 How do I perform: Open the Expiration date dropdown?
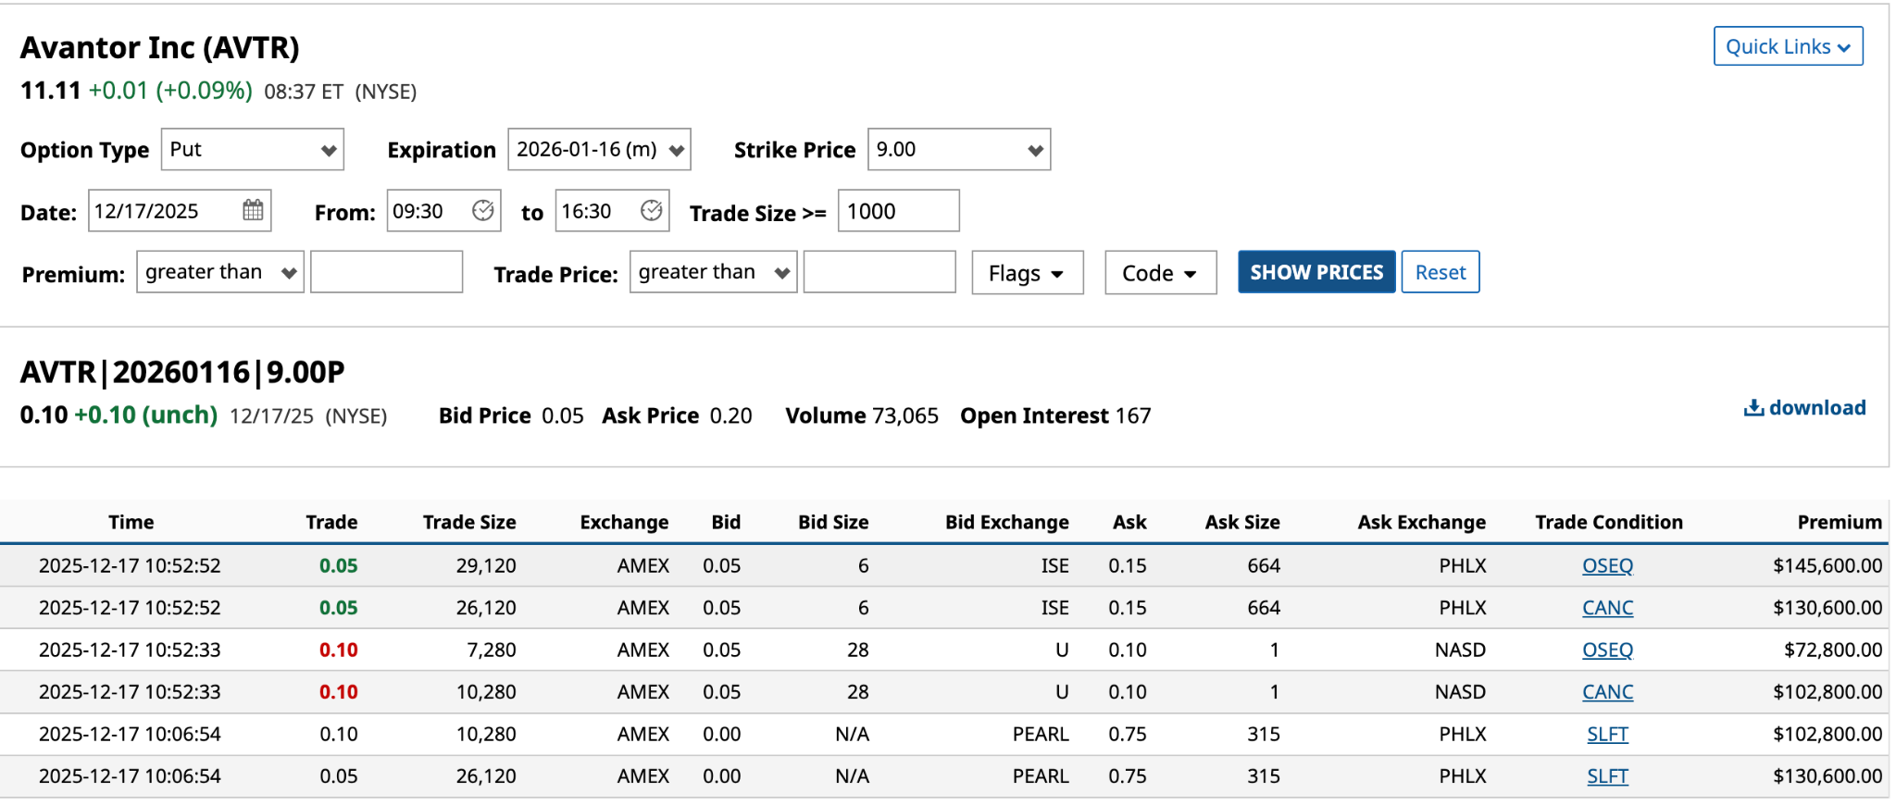(599, 150)
